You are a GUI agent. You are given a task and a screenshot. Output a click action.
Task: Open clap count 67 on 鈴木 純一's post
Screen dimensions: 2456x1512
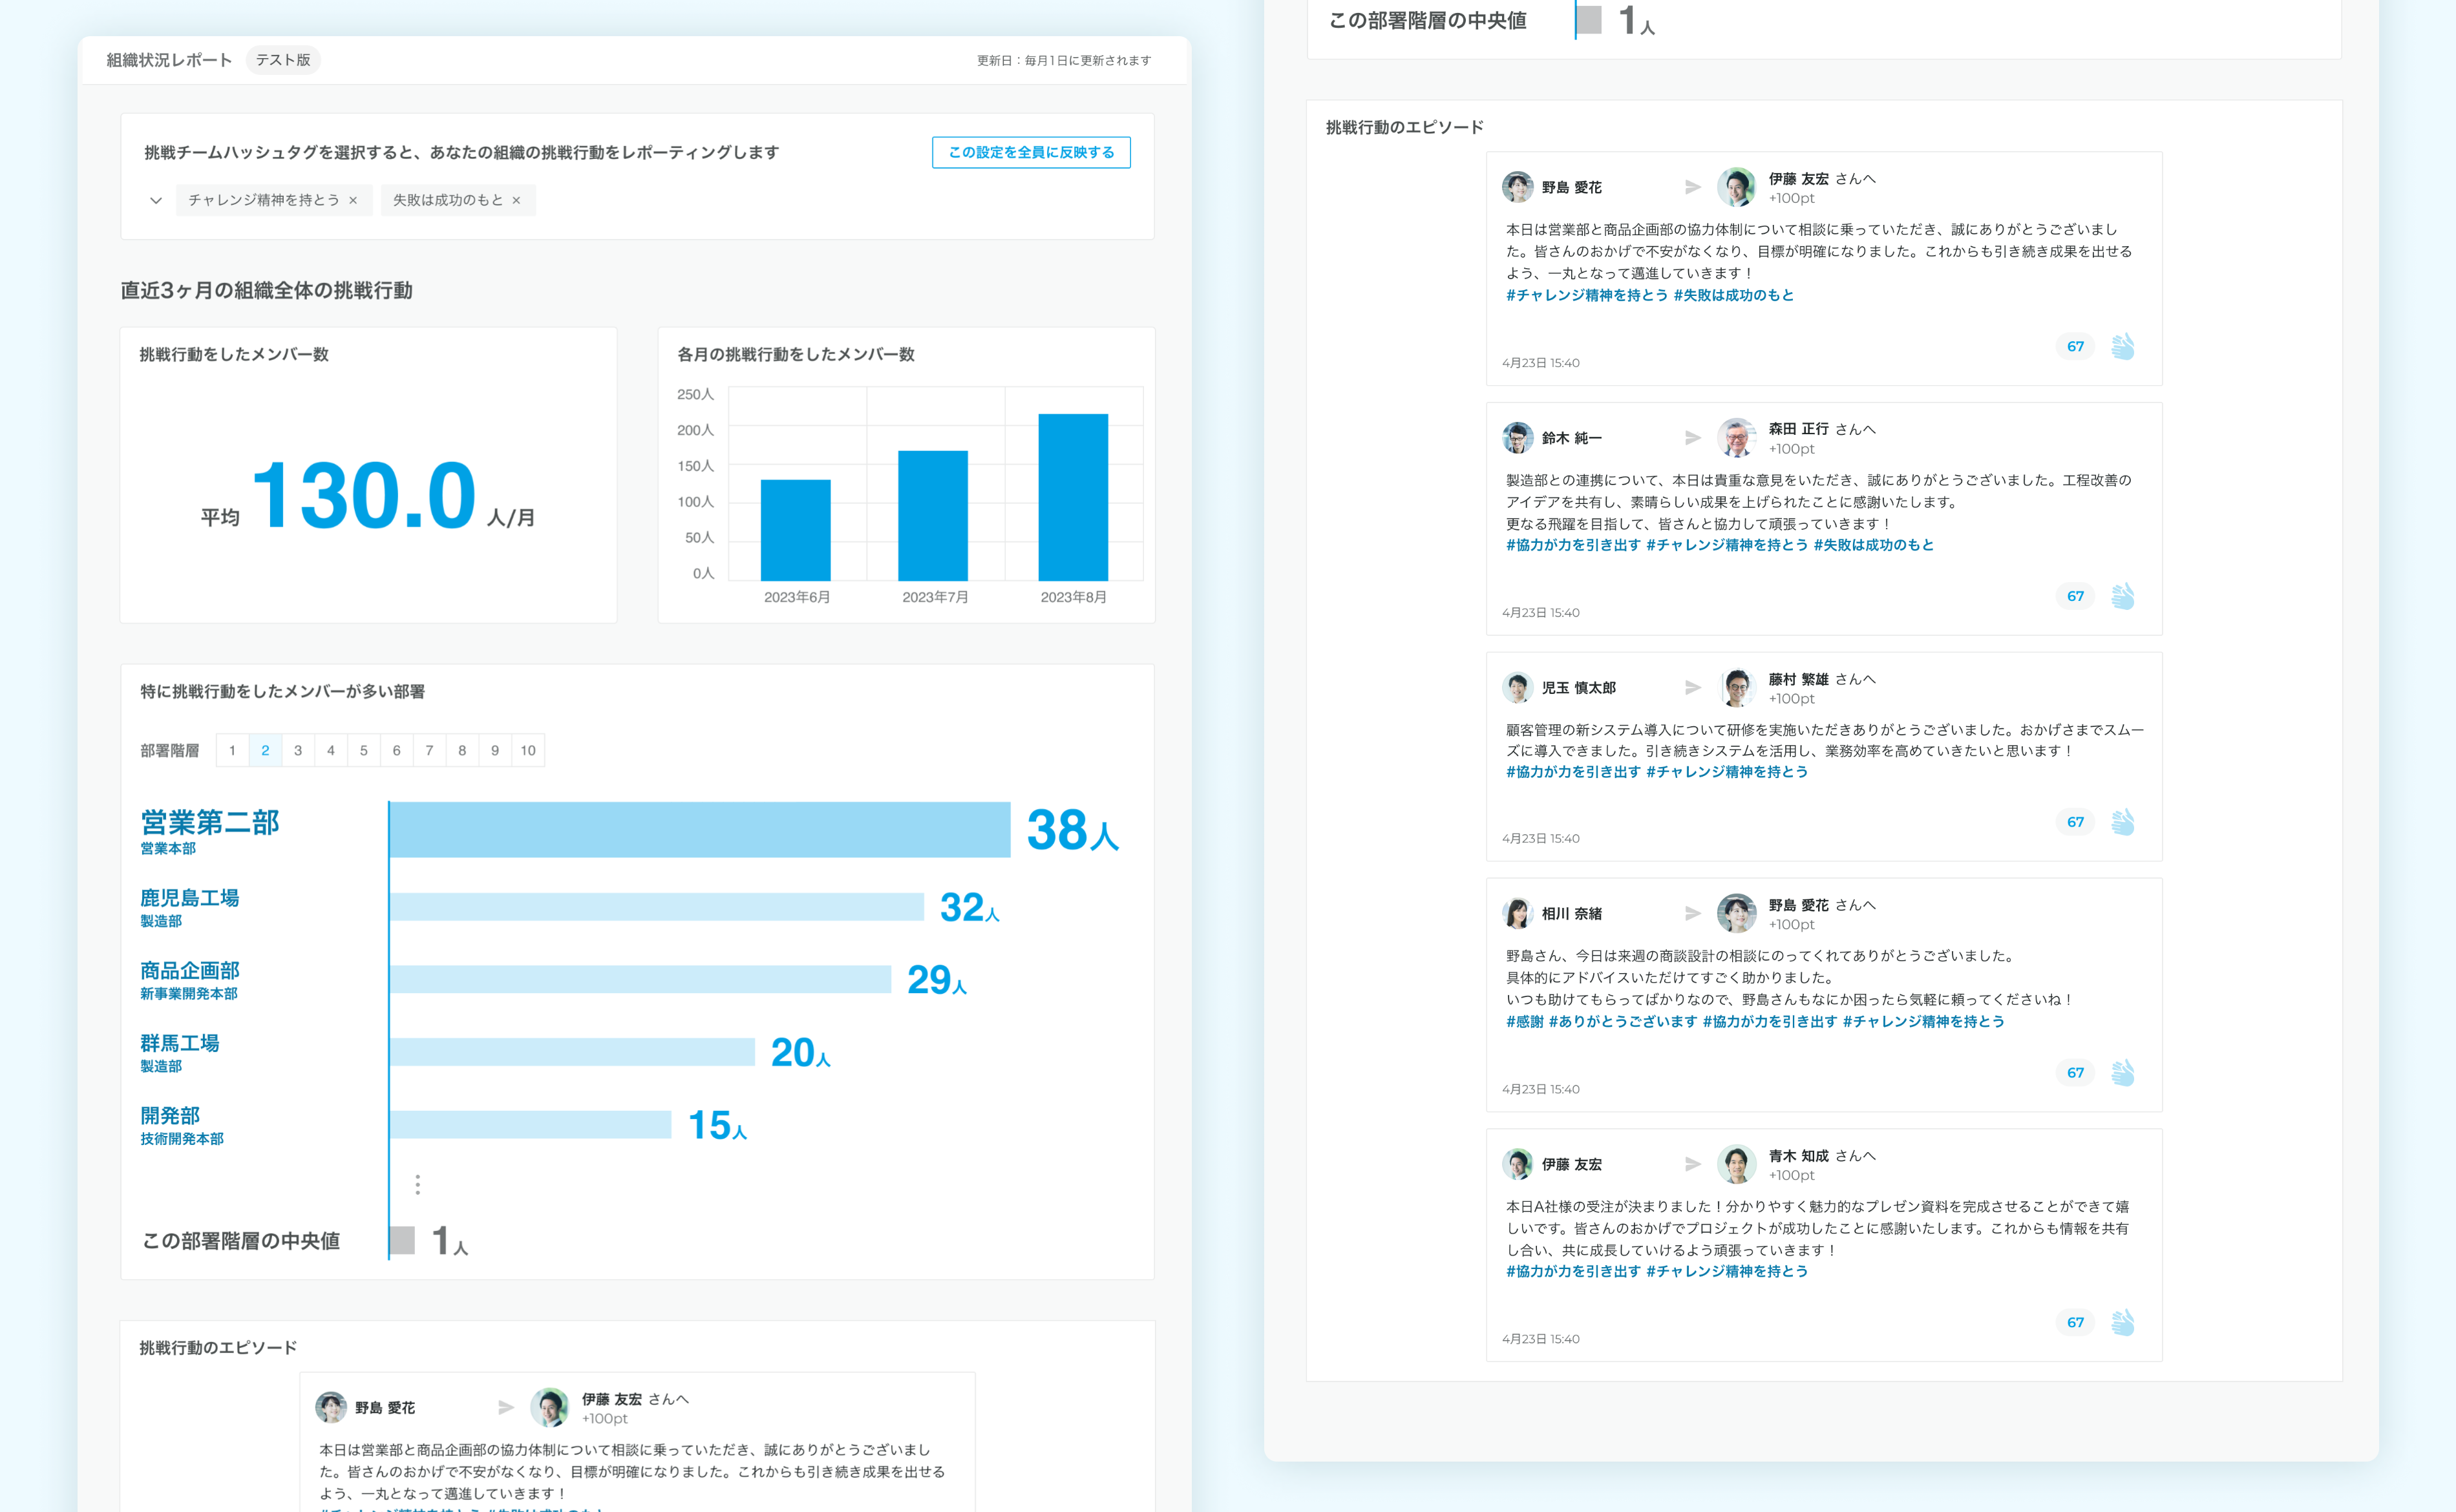(x=2076, y=596)
